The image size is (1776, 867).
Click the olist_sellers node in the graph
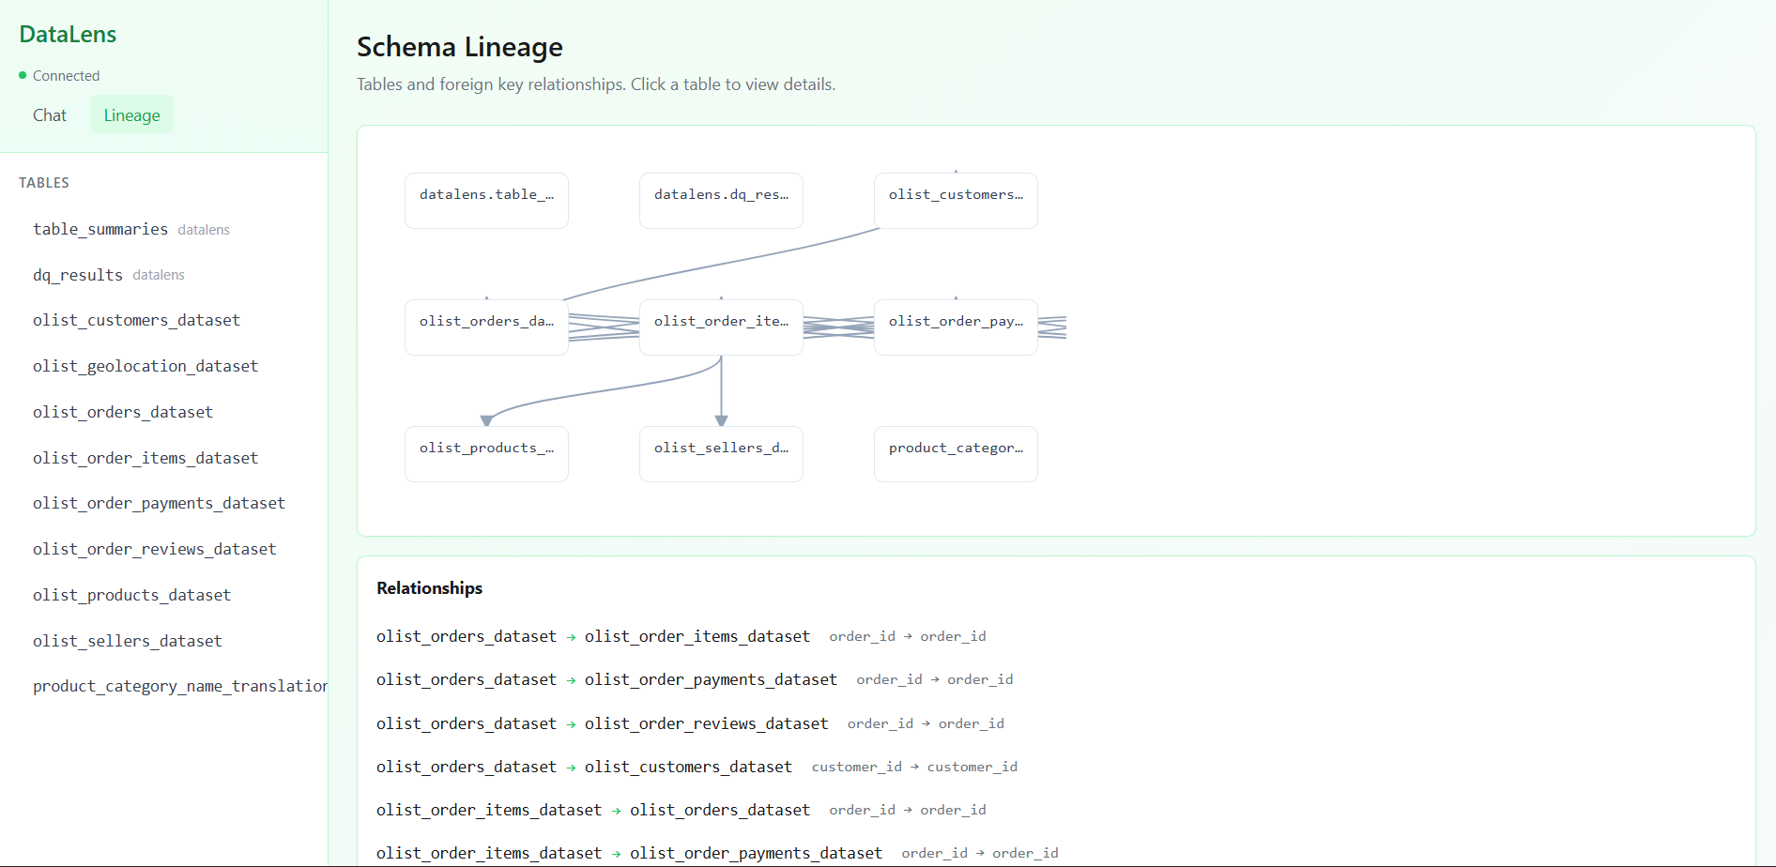coord(720,453)
